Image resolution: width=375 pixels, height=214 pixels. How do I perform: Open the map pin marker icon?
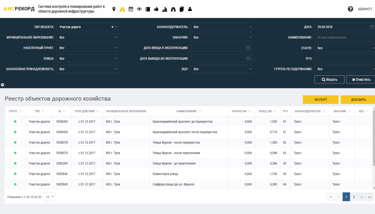(x=114, y=9)
